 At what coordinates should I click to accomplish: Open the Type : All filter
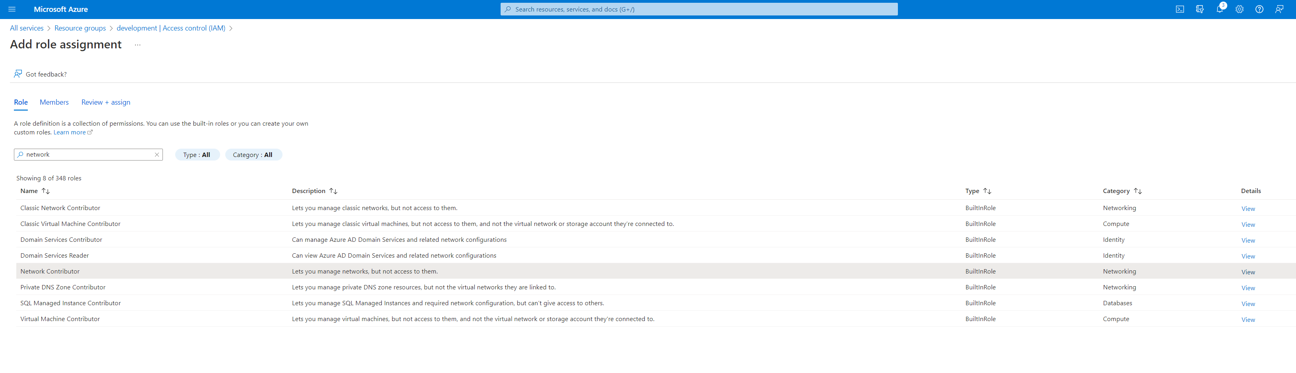[197, 155]
